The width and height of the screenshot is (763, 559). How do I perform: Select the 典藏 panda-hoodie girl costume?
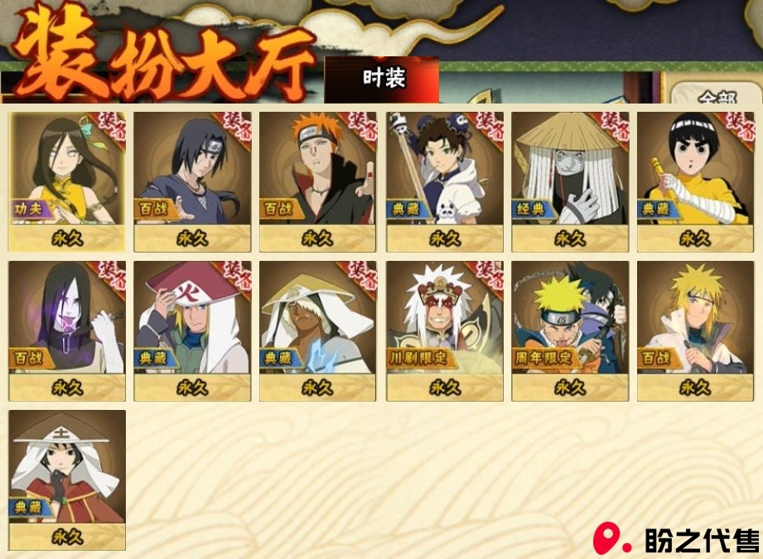point(445,181)
